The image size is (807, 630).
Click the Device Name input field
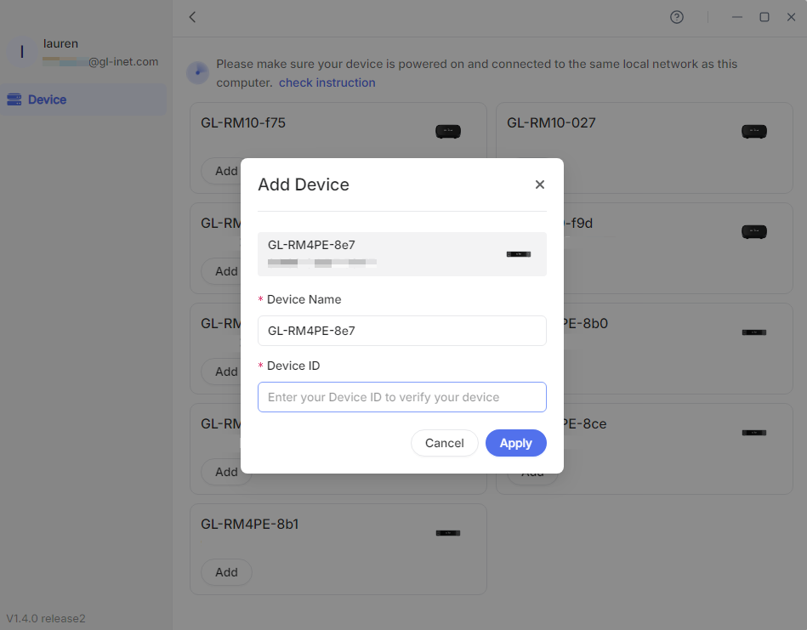(402, 331)
